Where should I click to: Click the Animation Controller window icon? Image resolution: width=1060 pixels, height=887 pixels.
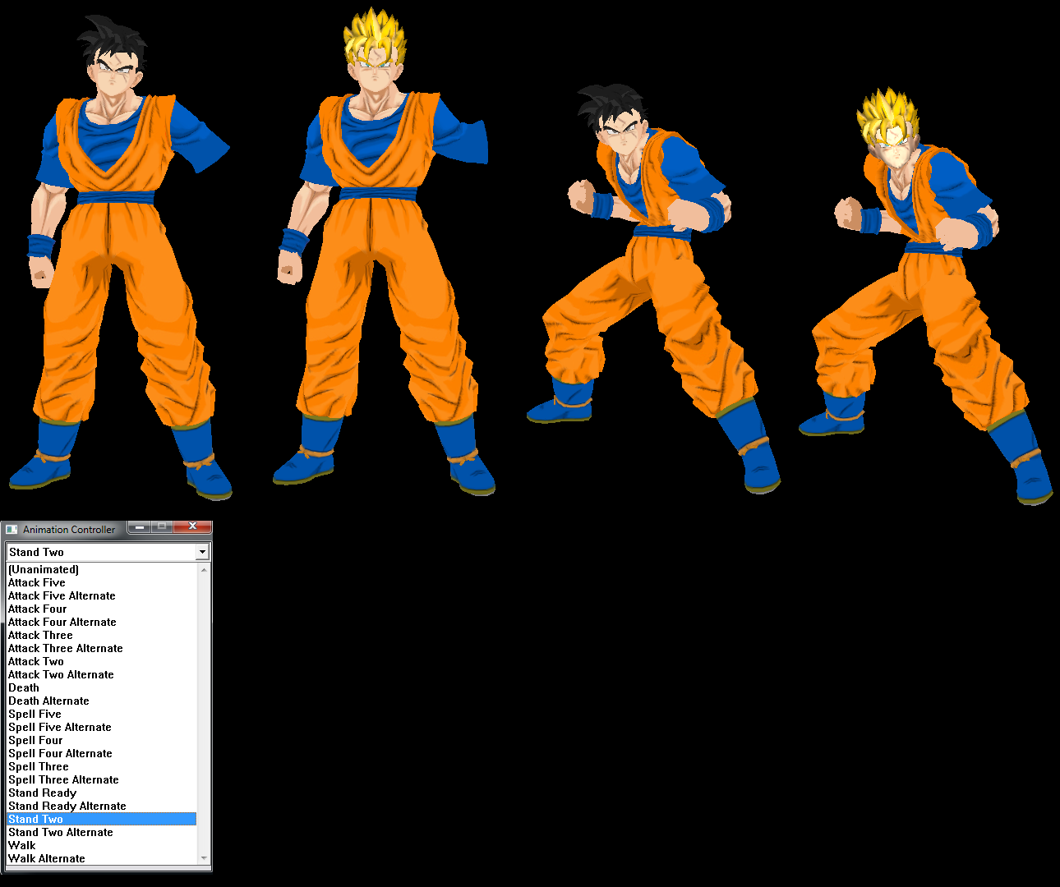tap(12, 530)
